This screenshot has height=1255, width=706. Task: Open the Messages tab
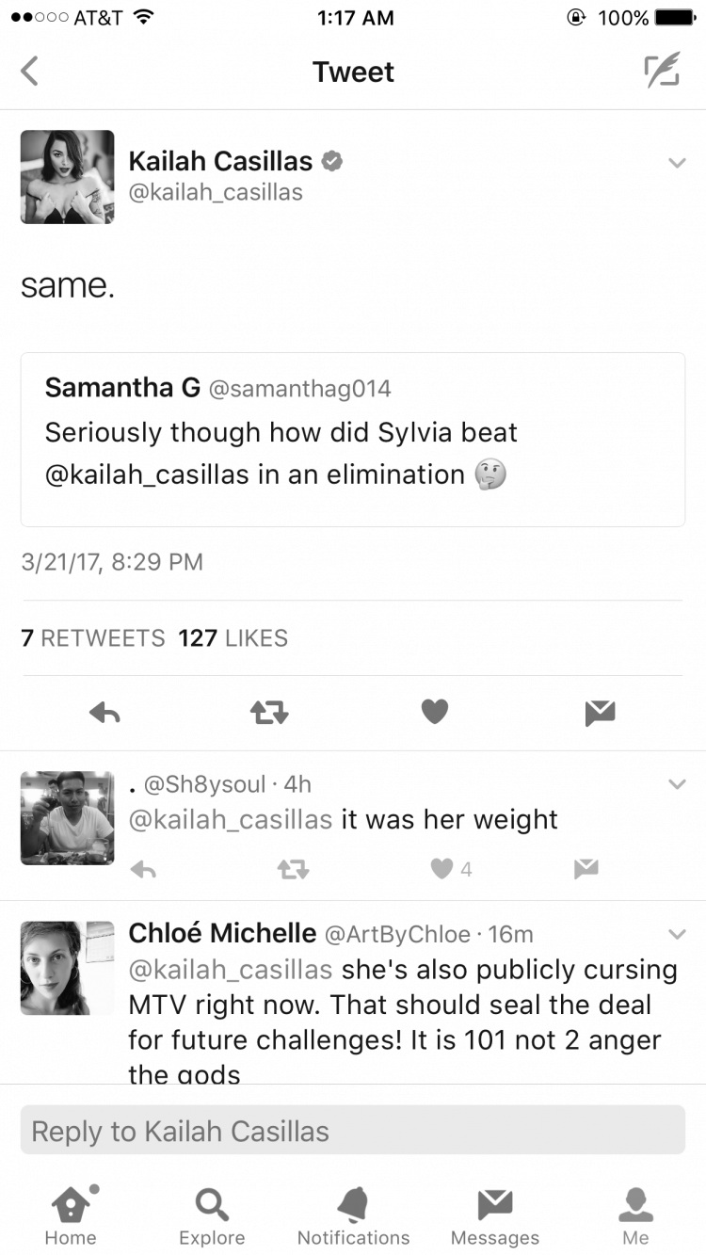pyautogui.click(x=495, y=1215)
